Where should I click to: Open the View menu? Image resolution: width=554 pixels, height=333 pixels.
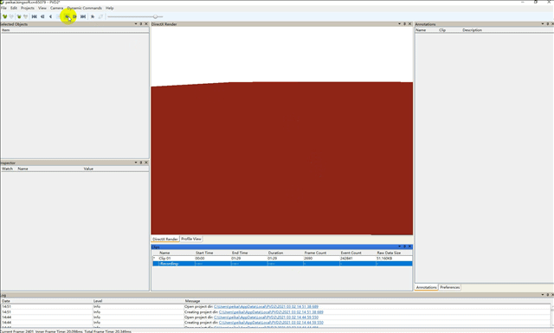pos(42,8)
